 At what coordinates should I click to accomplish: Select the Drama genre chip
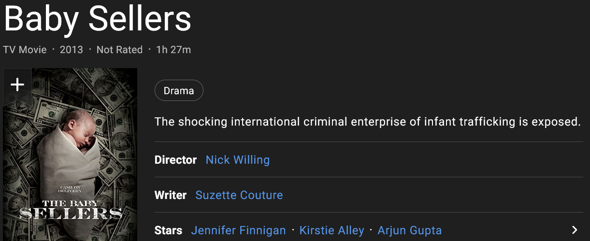tap(179, 90)
